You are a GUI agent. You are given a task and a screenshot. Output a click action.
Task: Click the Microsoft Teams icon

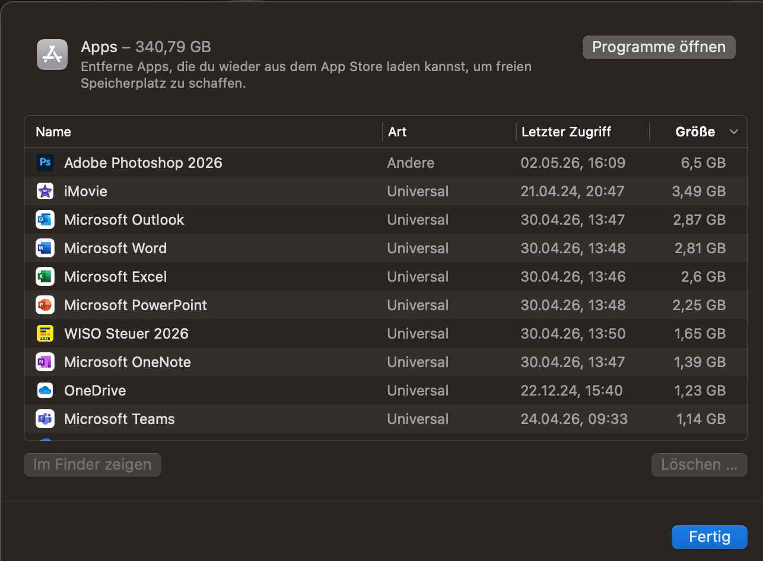(x=45, y=419)
